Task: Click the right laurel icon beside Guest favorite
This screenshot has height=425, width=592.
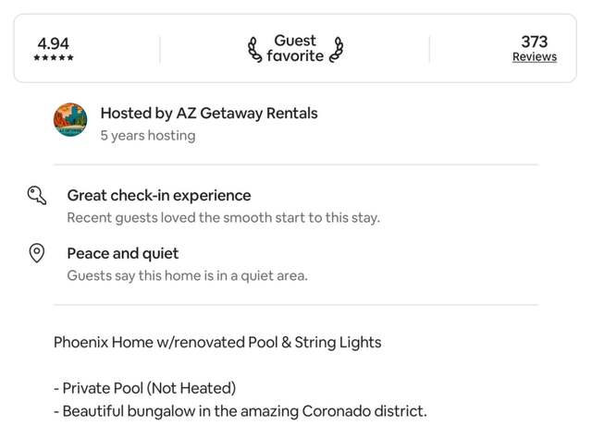Action: 336,49
